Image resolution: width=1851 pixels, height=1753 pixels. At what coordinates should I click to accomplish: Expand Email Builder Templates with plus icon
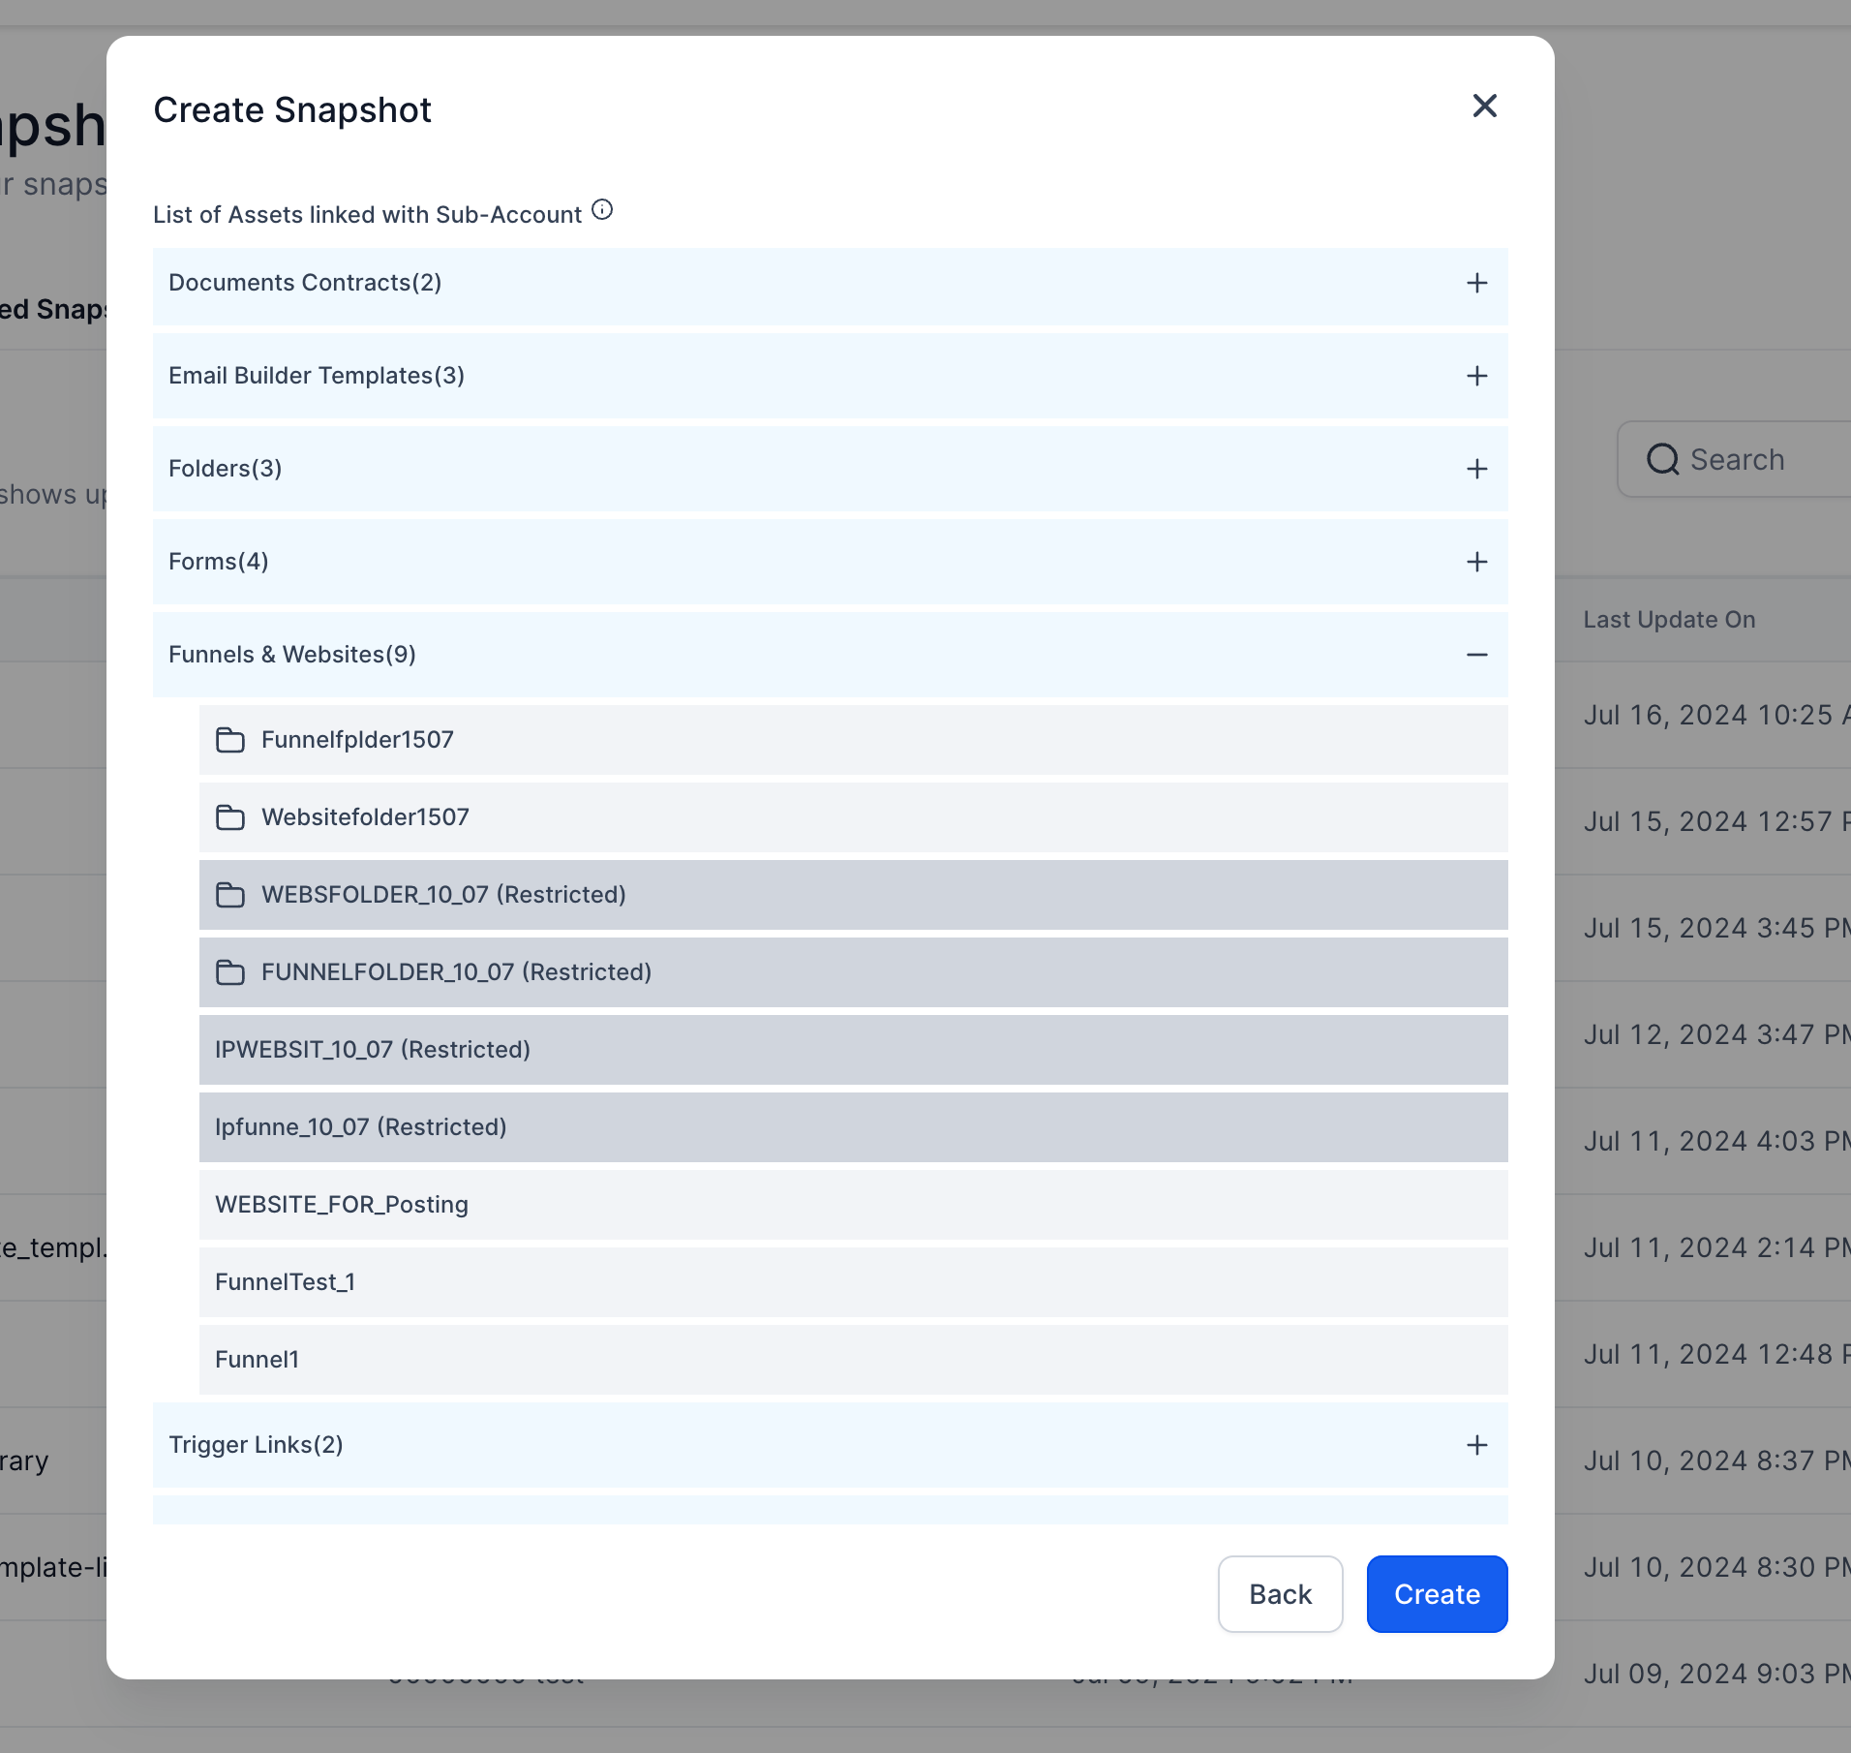tap(1477, 376)
